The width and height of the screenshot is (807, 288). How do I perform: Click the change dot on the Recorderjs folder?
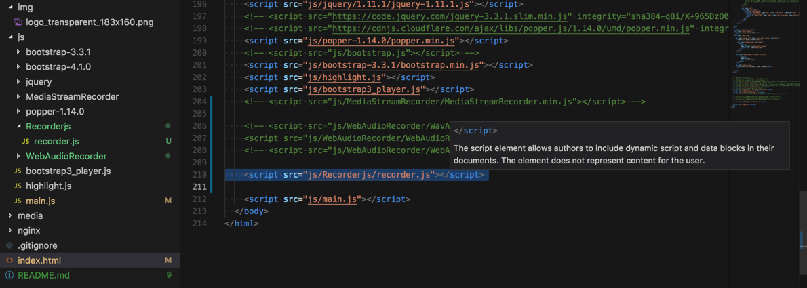click(168, 126)
